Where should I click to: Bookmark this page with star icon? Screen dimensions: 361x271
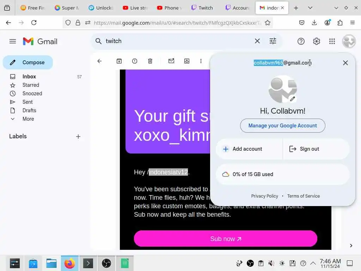pyautogui.click(x=267, y=23)
